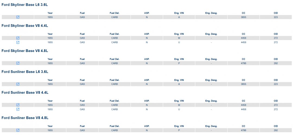Click Year column header in Skyliner L6 table
This screenshot has width=293, height=135.
[x=50, y=13]
